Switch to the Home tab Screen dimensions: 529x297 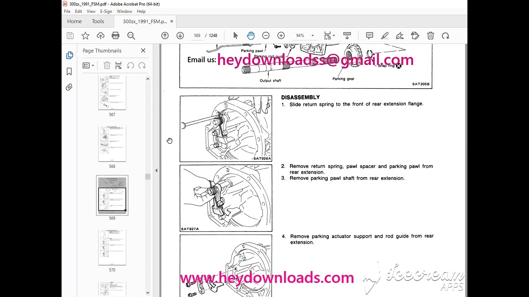pyautogui.click(x=74, y=21)
